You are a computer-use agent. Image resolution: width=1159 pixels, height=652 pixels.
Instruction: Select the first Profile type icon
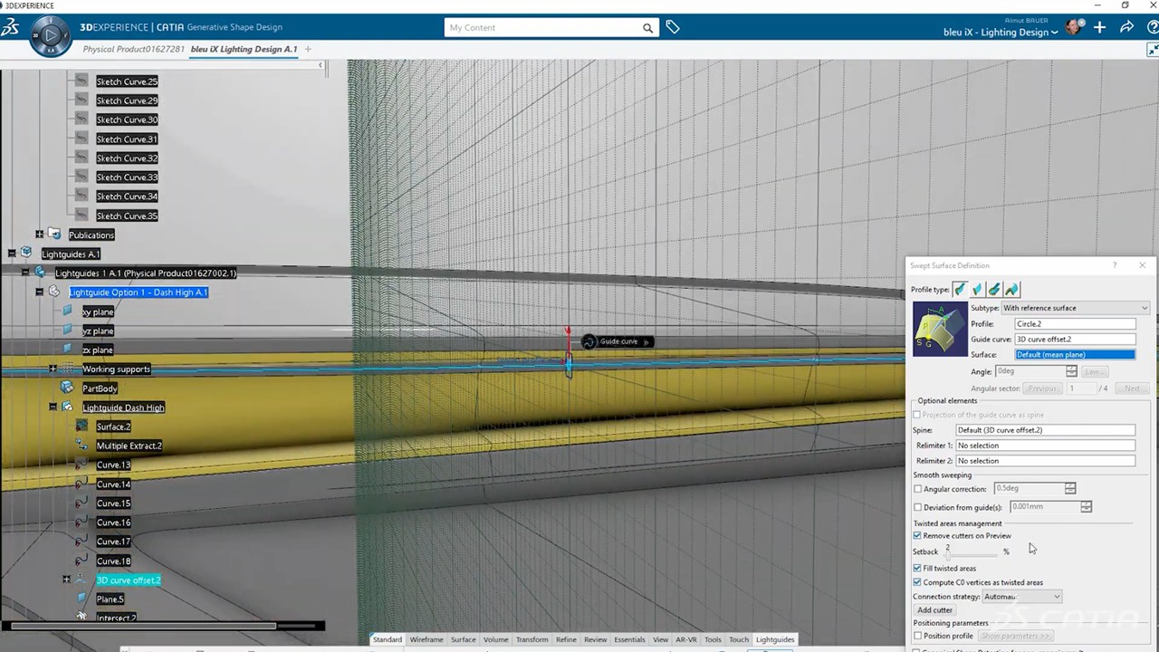click(x=960, y=290)
